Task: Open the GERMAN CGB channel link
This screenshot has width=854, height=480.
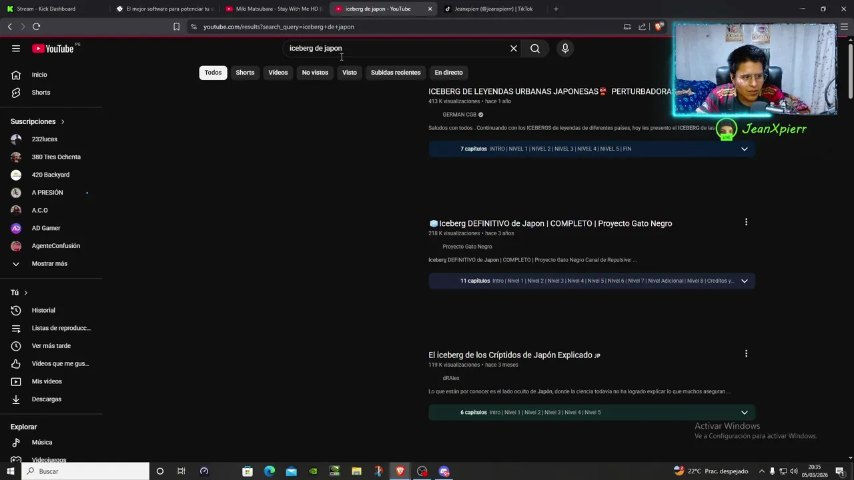Action: (460, 115)
